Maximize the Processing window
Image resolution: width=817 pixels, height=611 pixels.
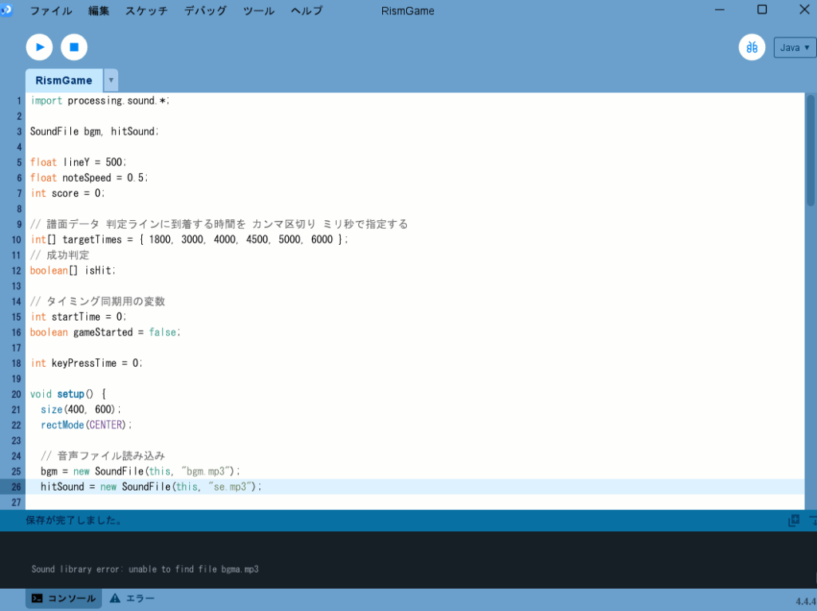click(x=762, y=10)
